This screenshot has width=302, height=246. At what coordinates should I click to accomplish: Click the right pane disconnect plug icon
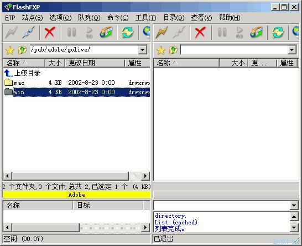click(179, 32)
